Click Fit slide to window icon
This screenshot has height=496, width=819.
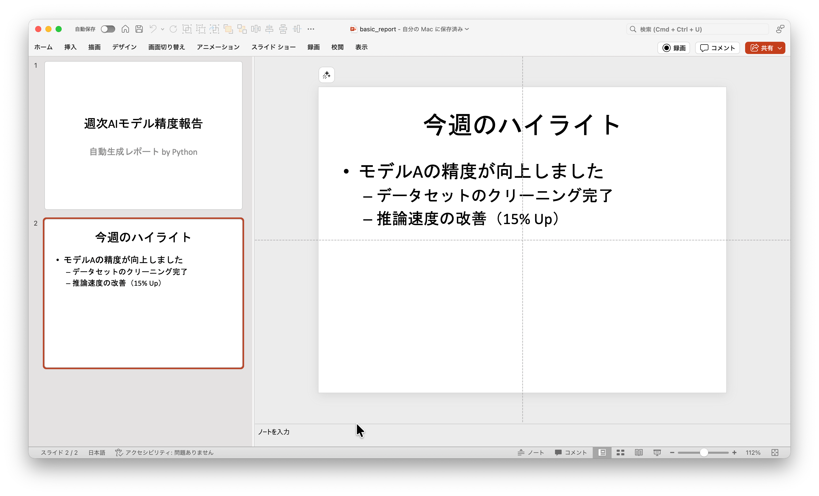click(775, 452)
